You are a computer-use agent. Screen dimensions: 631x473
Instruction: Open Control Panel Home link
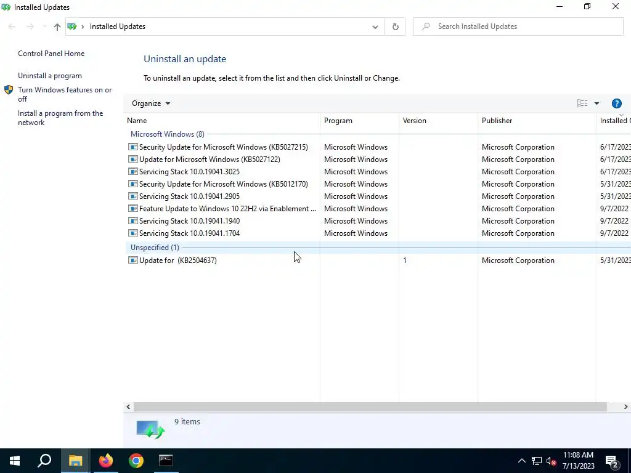[51, 54]
